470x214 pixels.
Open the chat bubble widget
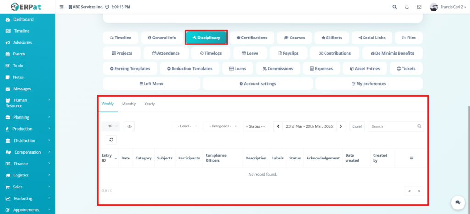point(458,203)
